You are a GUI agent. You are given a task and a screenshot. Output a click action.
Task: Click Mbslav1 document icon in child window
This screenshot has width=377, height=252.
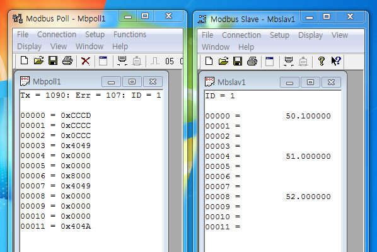(209, 82)
